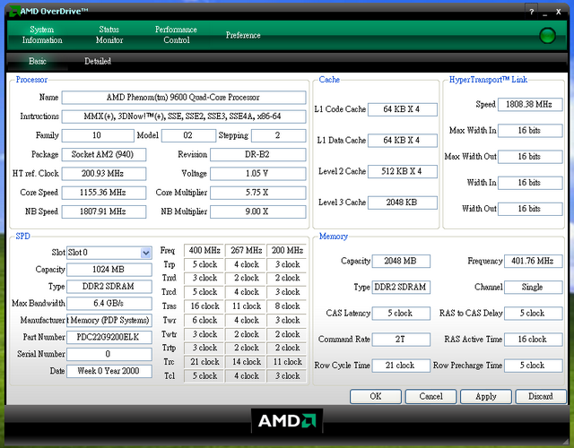
Task: Open the Performance Control tab
Action: 176,35
